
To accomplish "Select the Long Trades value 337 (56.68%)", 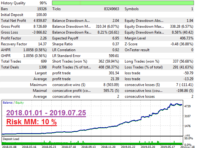I will [x=183, y=61].
